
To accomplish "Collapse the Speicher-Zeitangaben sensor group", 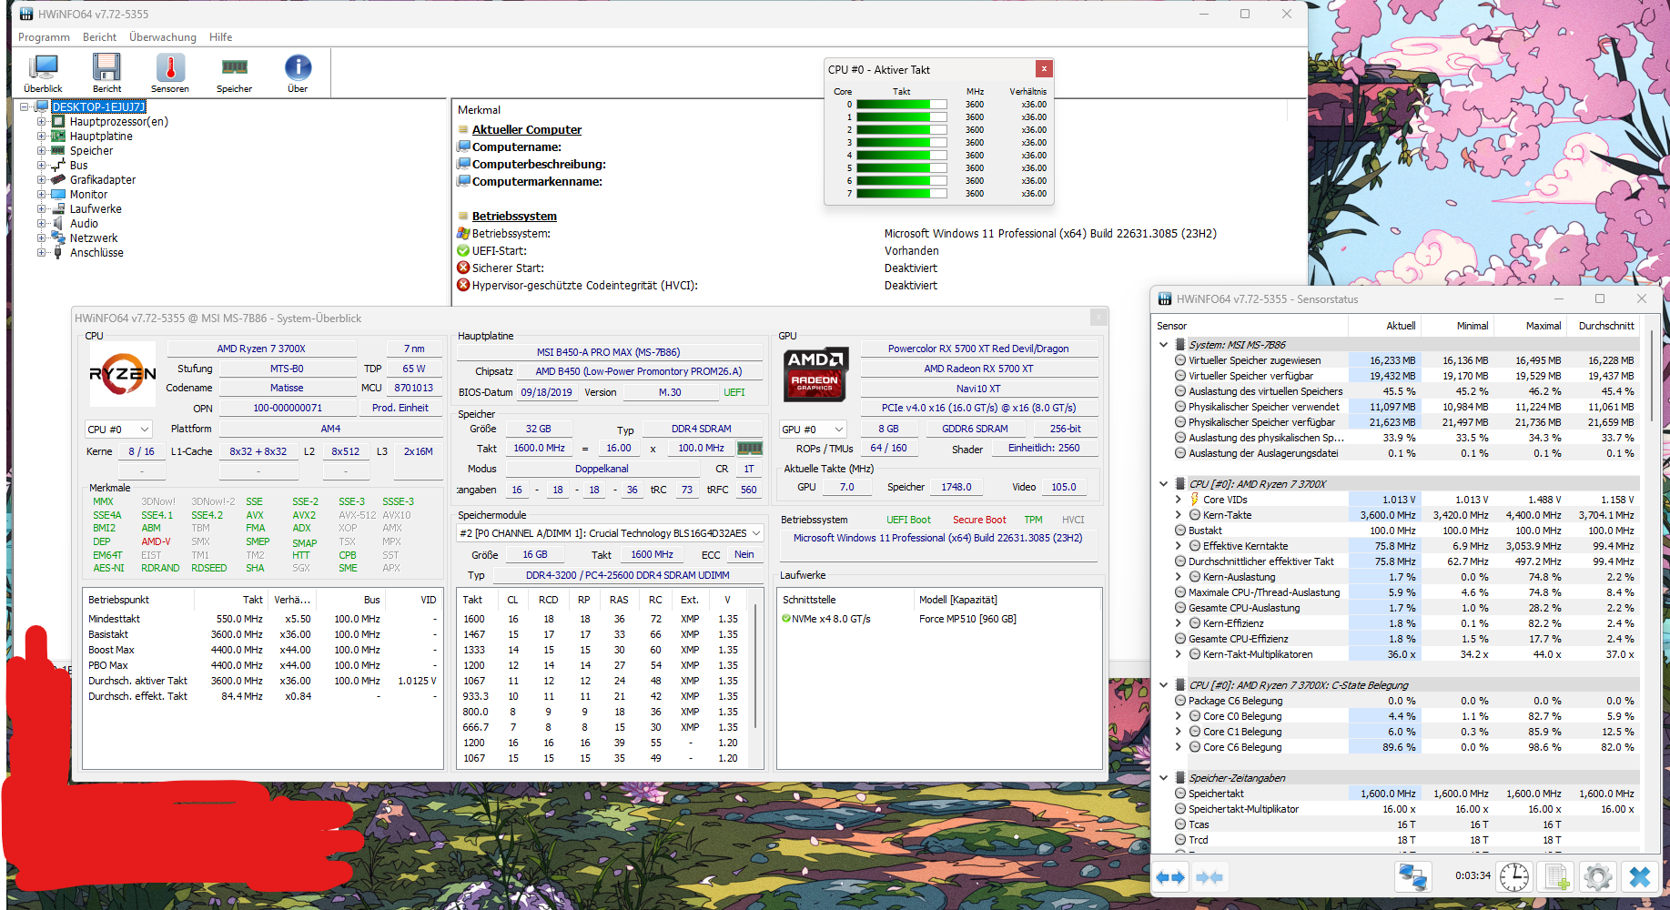I will pos(1163,778).
